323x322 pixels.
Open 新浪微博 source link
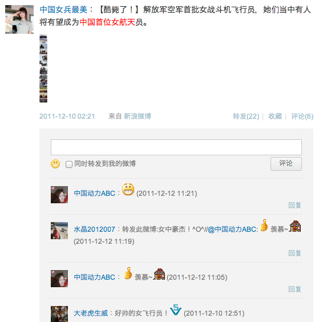(138, 116)
